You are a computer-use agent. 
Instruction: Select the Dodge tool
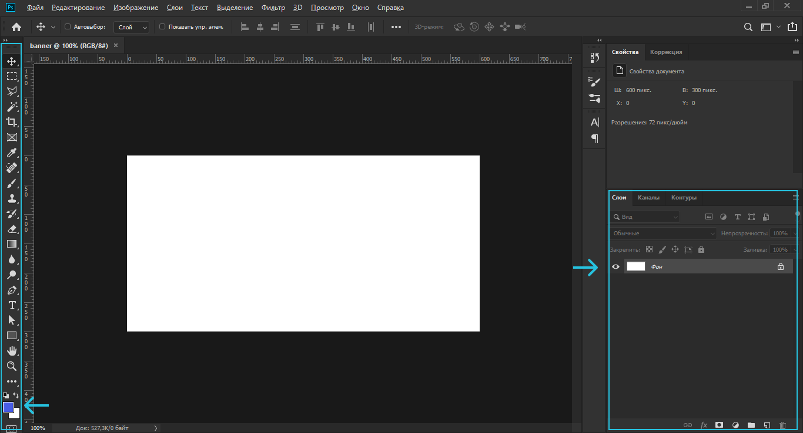[x=12, y=275]
